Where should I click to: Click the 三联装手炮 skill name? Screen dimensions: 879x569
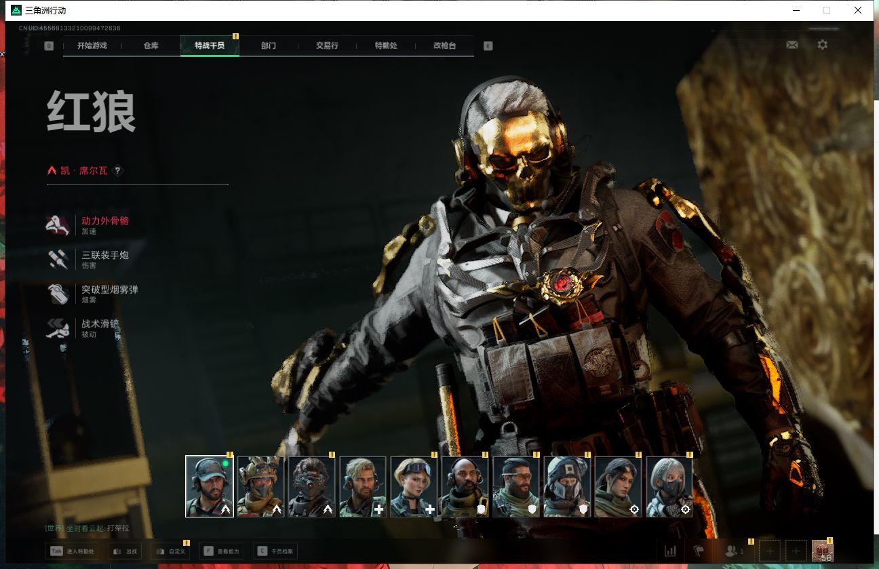tap(105, 255)
